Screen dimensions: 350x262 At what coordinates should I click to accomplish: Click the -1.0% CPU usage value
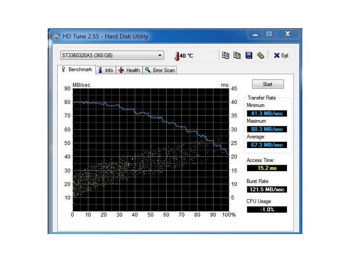(x=267, y=210)
